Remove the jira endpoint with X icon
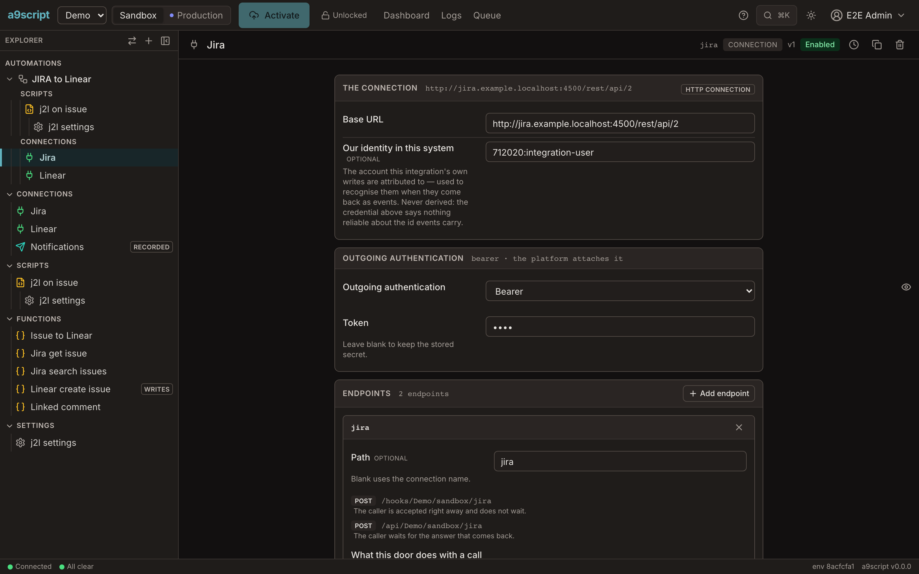919x574 pixels. pos(739,427)
